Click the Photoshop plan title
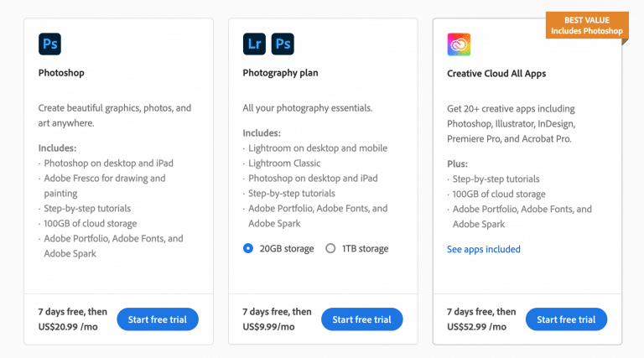 click(x=61, y=73)
